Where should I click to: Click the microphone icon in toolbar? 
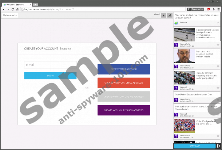tap(213, 9)
